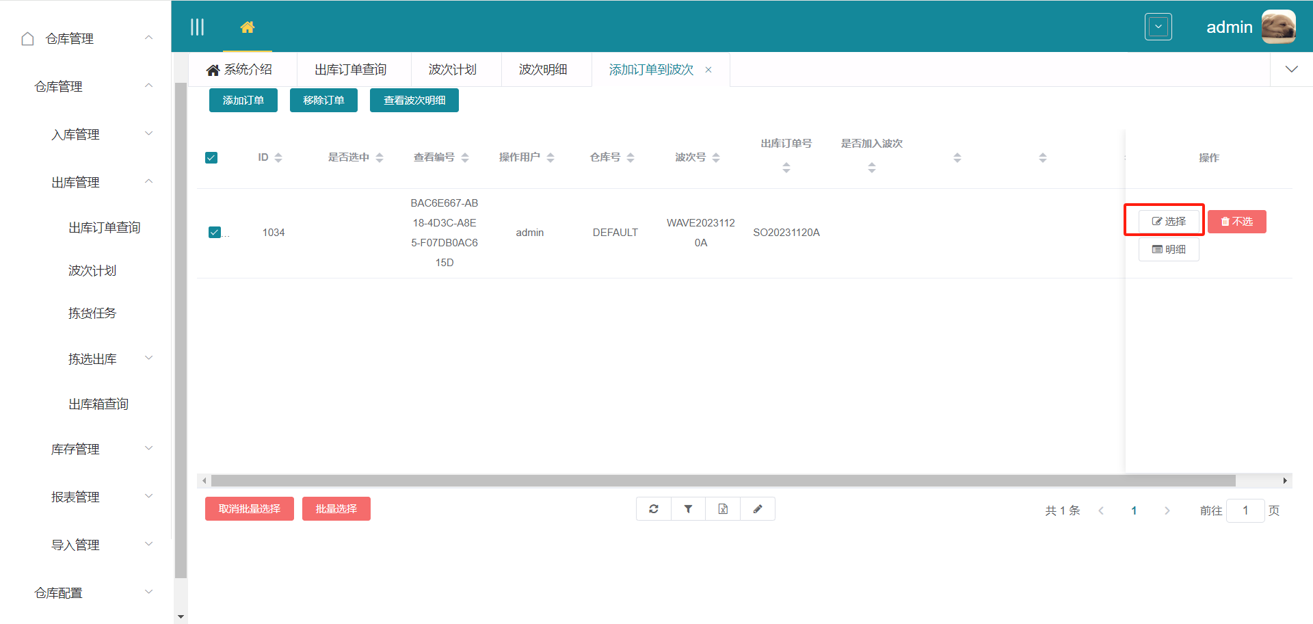1313x624 pixels.
Task: Click the Excel export icon
Action: pos(723,509)
